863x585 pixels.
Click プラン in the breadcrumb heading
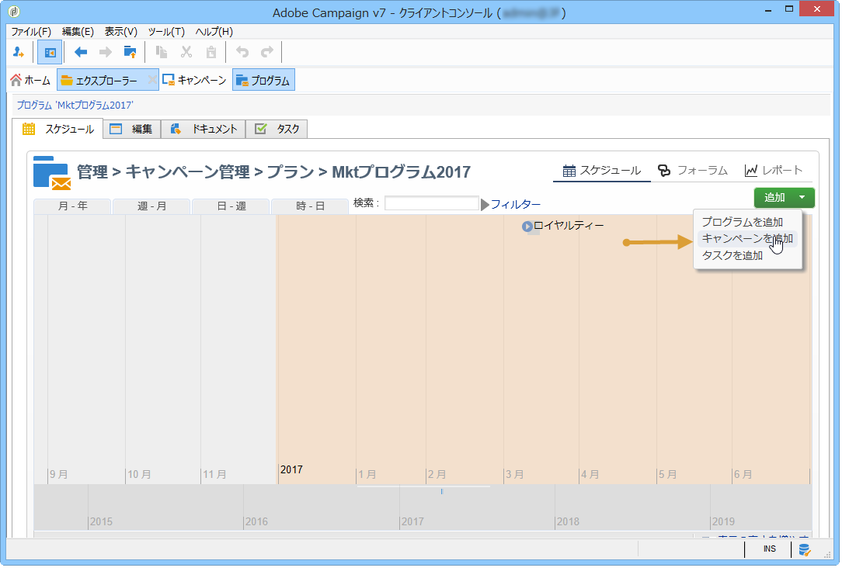290,172
